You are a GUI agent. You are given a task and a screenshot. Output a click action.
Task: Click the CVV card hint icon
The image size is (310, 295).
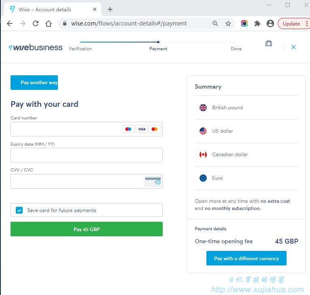pos(153,181)
